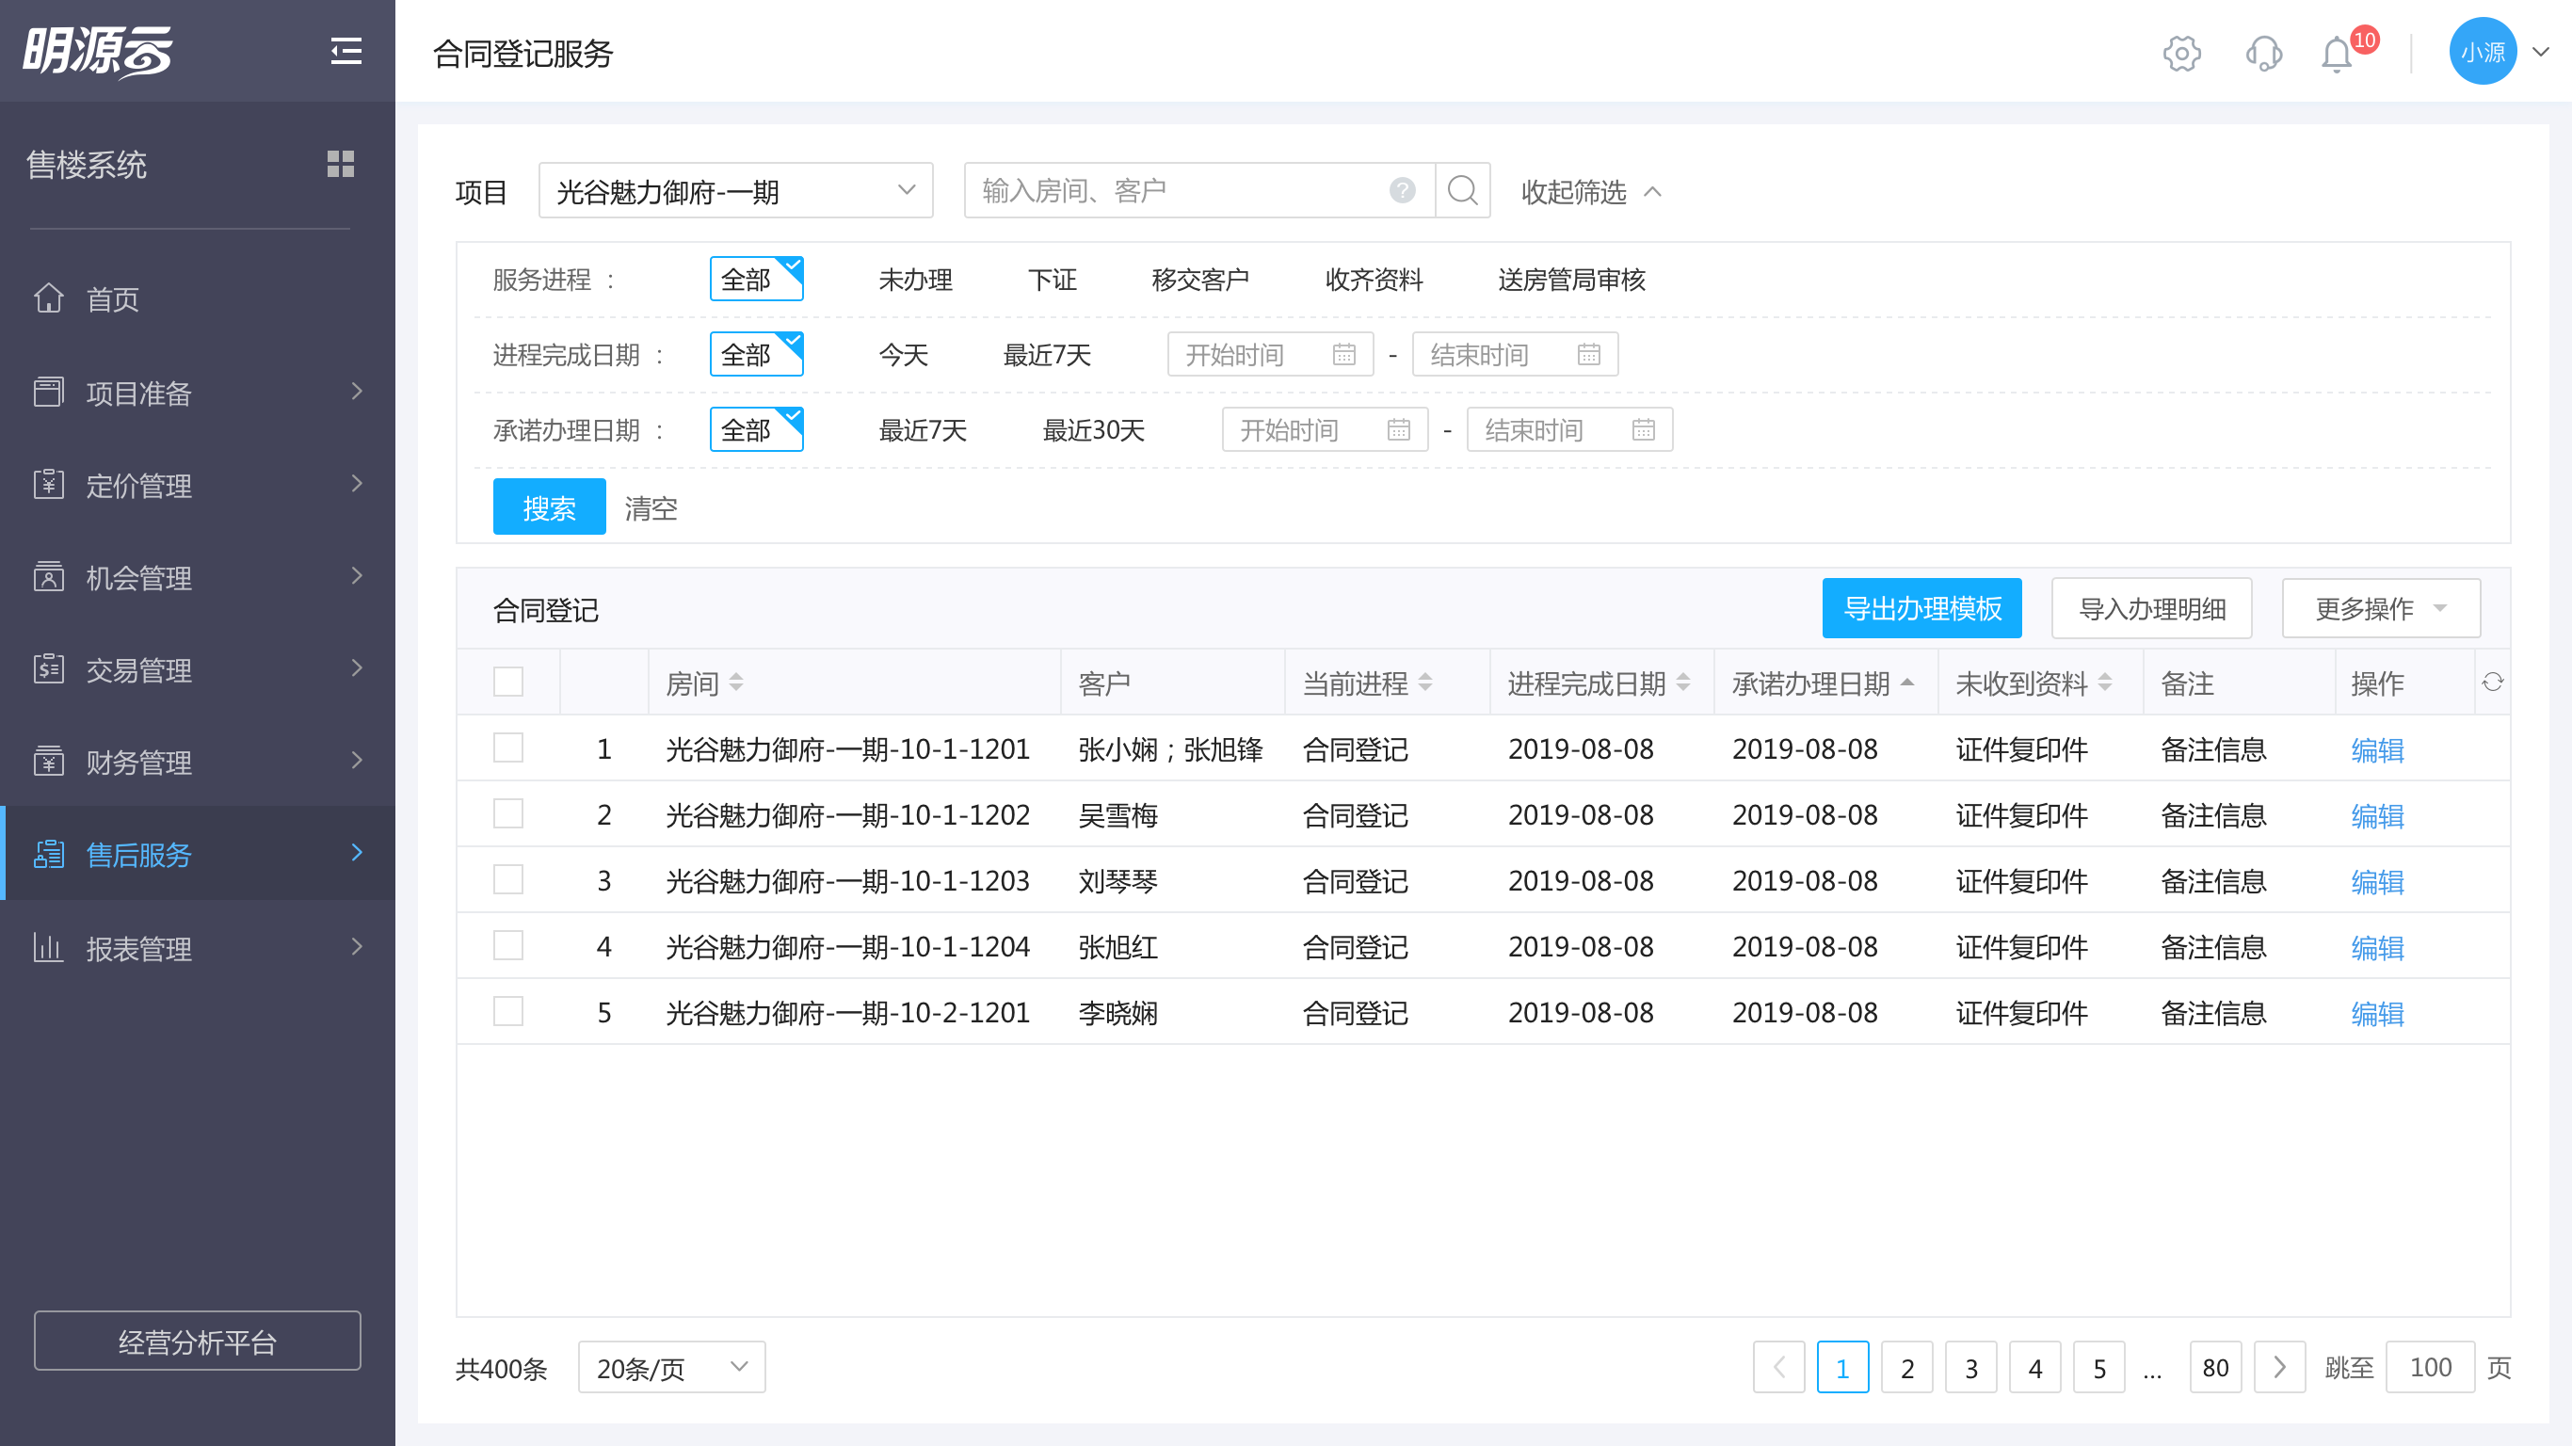
Task: Check the row for 吴雪梅
Action: 508,814
